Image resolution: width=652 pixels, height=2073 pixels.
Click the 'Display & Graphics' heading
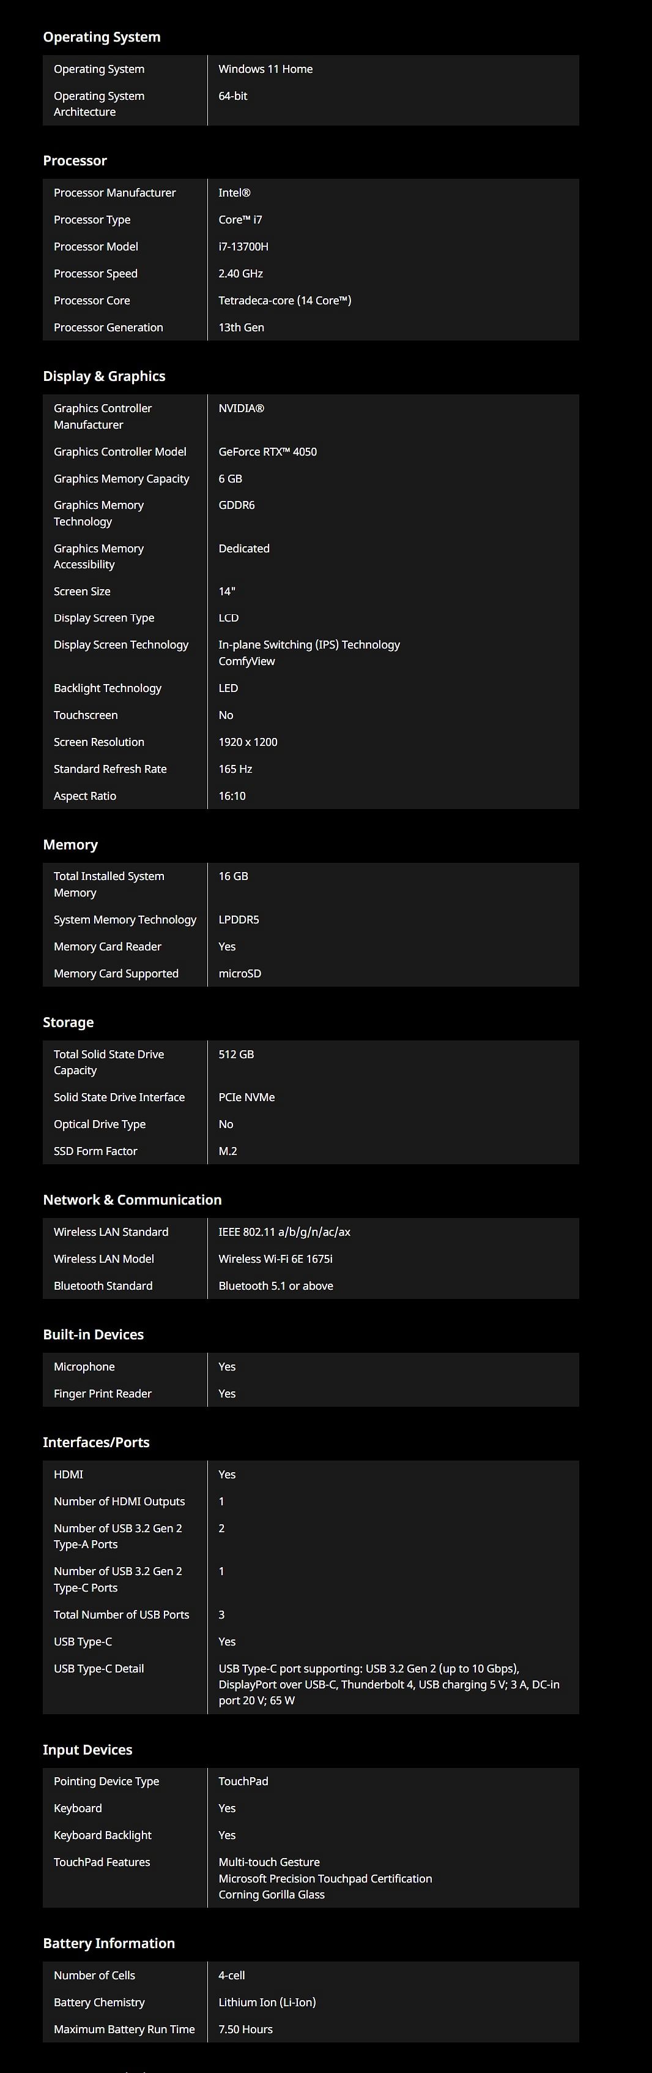(x=105, y=376)
